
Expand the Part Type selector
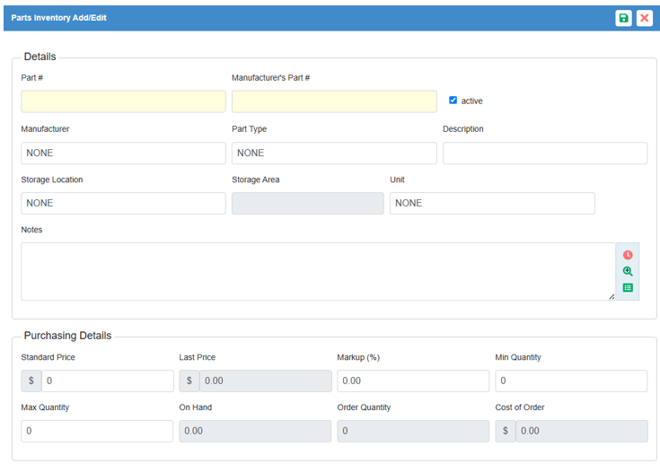(x=334, y=153)
